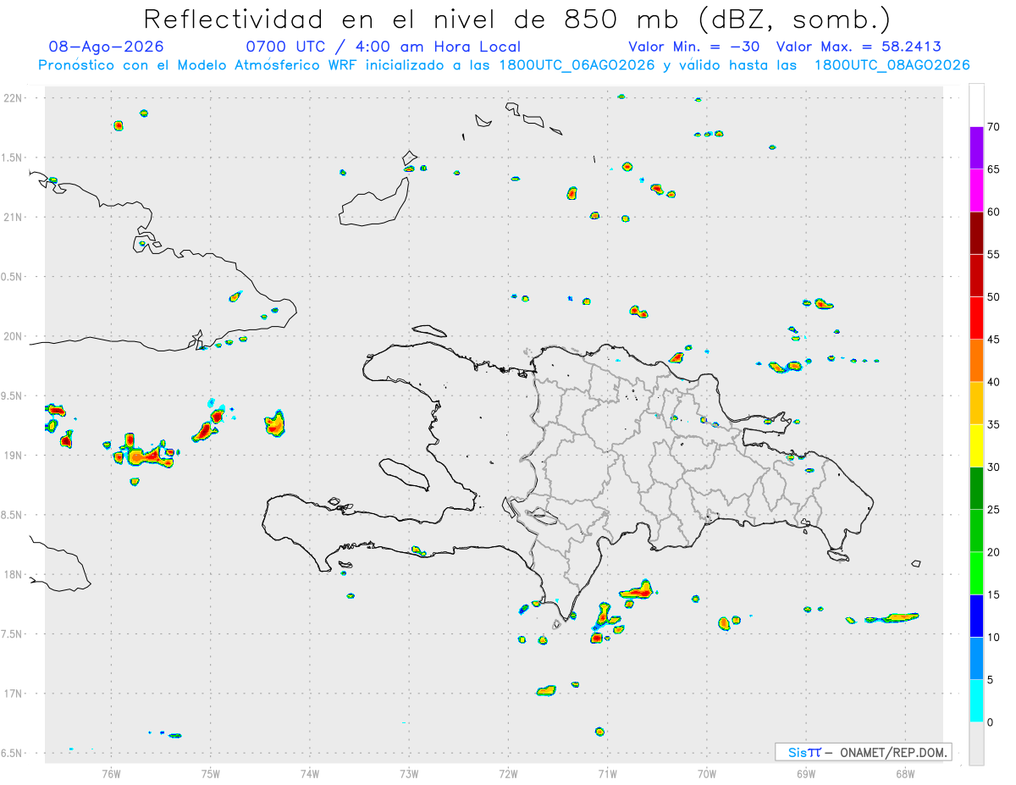Click the colorbar value label '25'
The image size is (1016, 785).
[x=993, y=510]
